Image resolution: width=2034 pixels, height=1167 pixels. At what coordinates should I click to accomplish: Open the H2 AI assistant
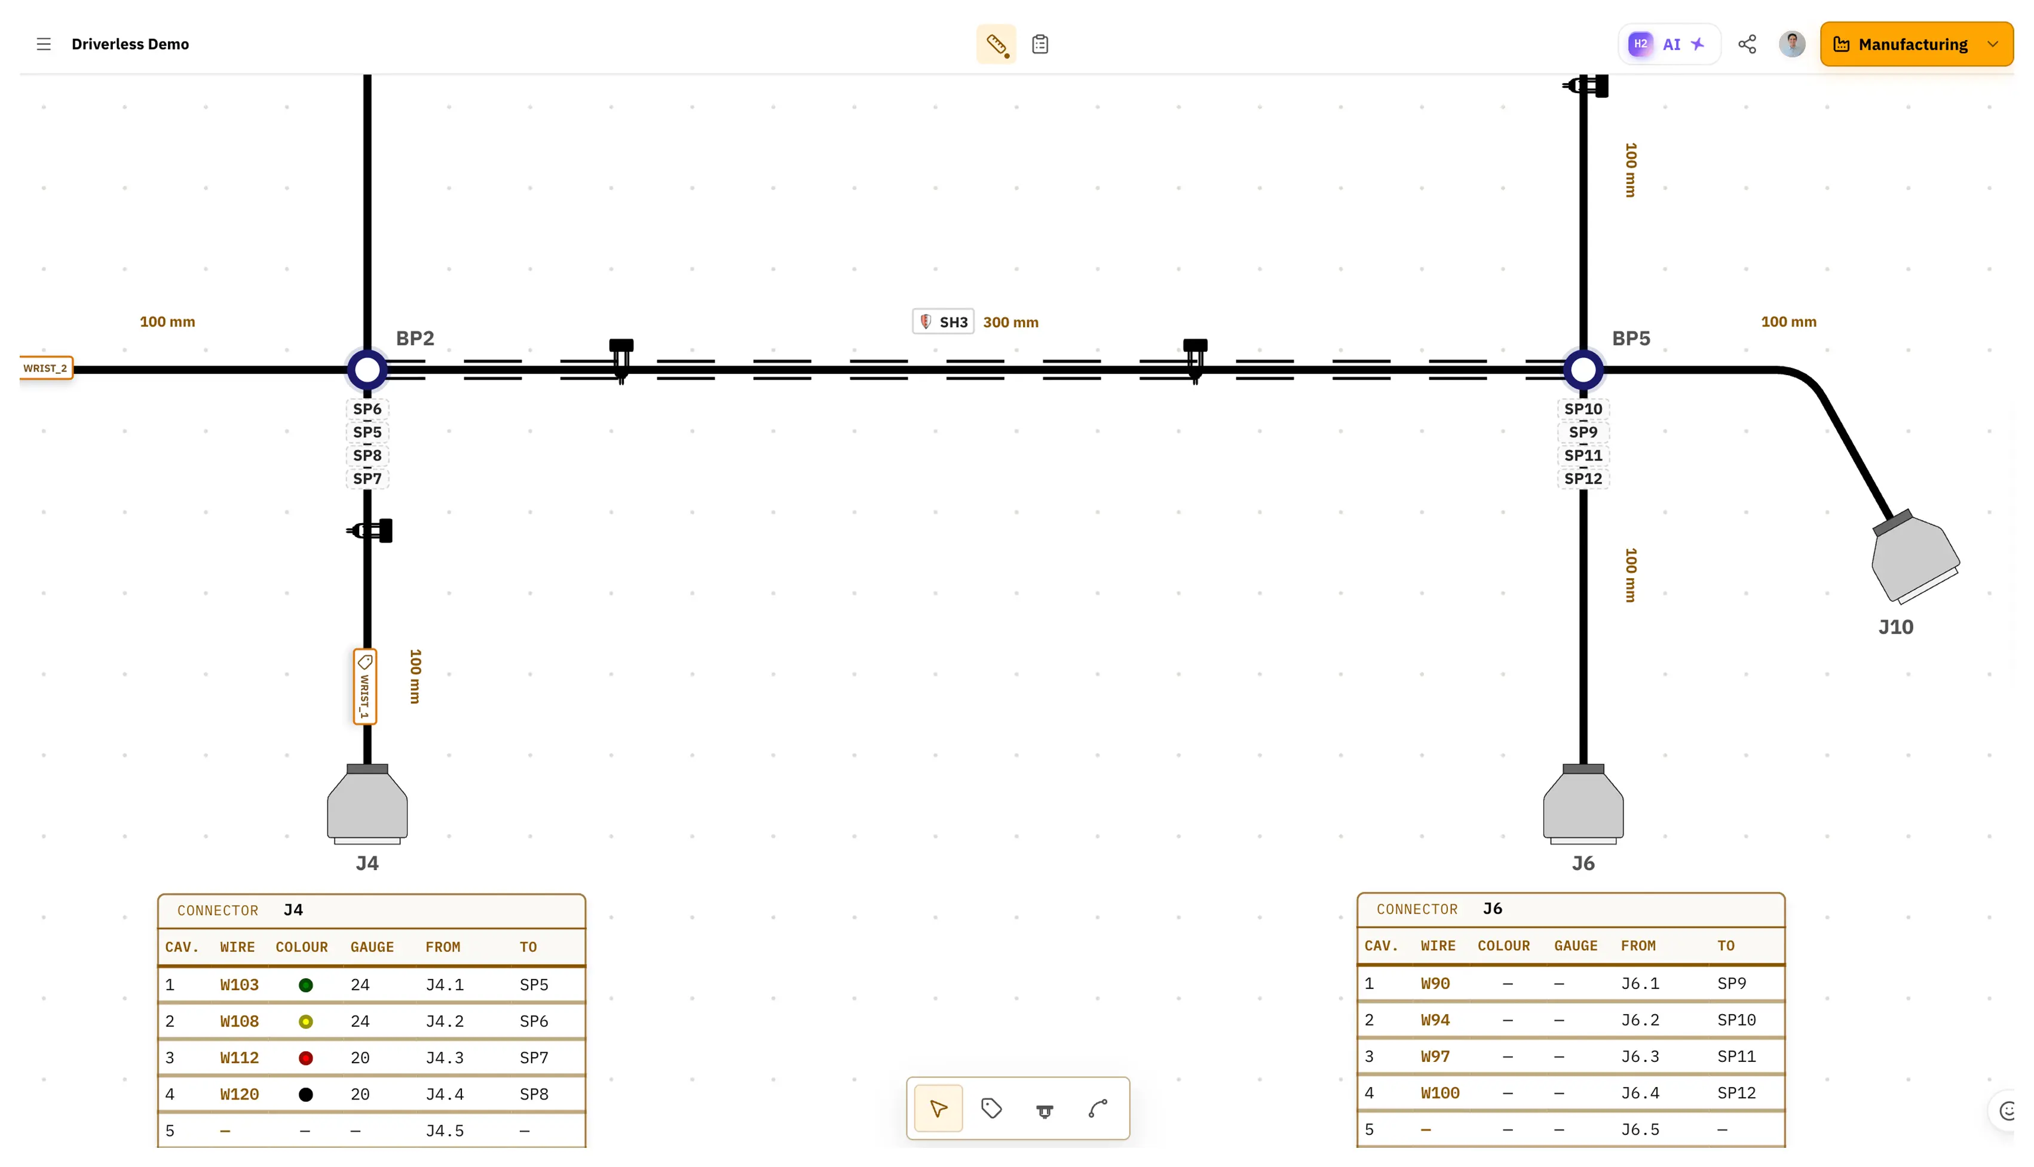coord(1668,44)
